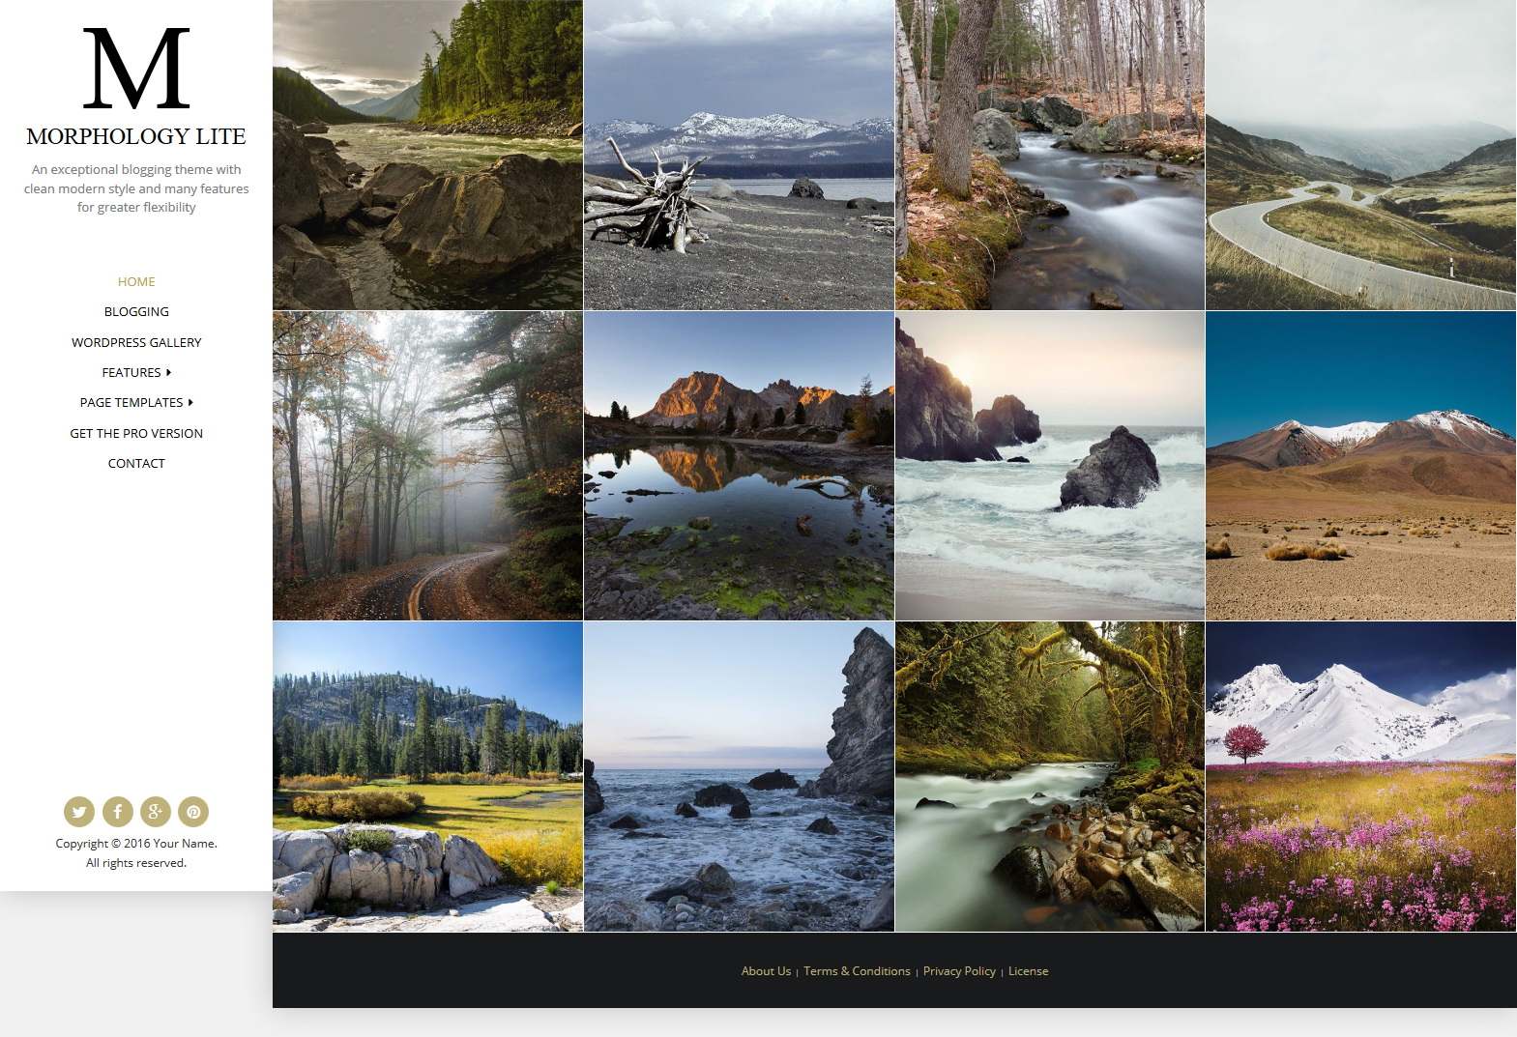Open the ocean waves and sea stacks photo

(1050, 465)
